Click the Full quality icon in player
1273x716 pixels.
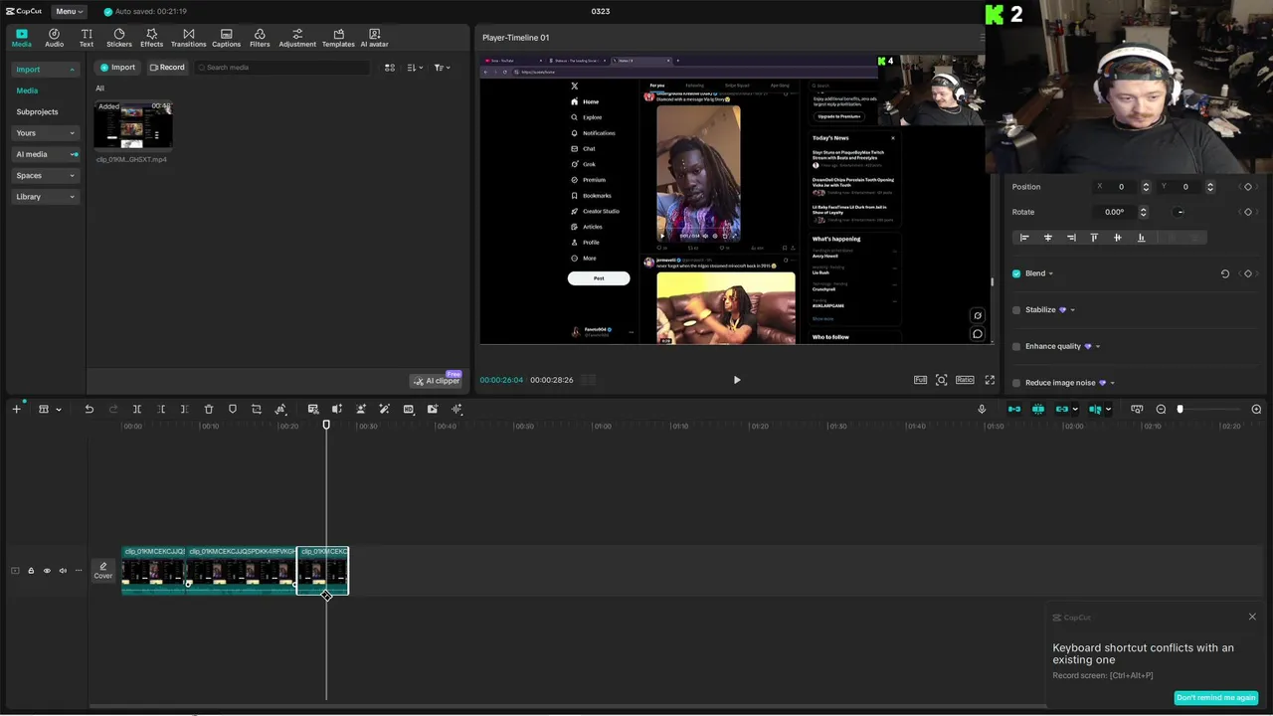tap(920, 380)
